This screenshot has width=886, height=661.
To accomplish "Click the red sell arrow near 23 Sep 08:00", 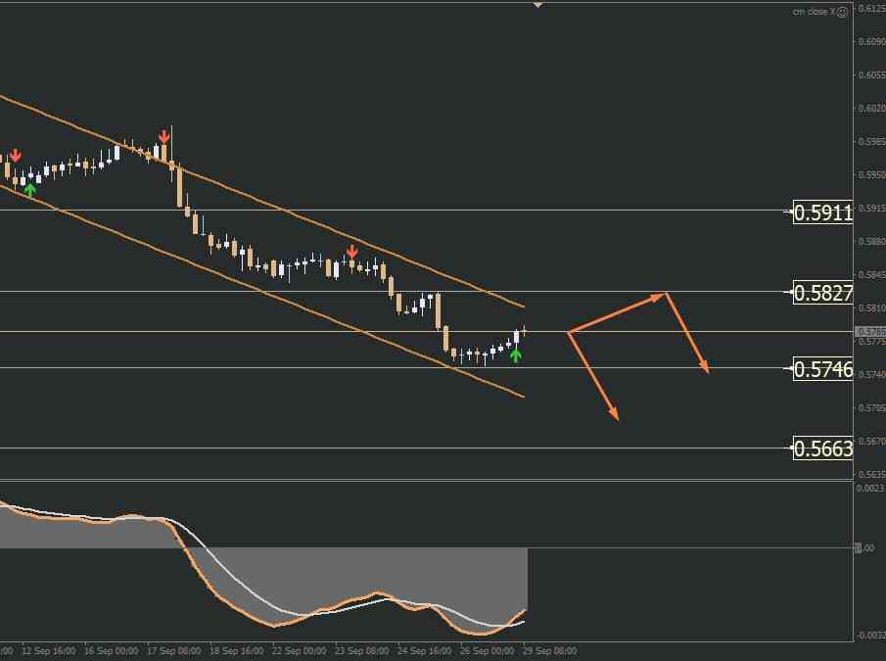I will 352,252.
